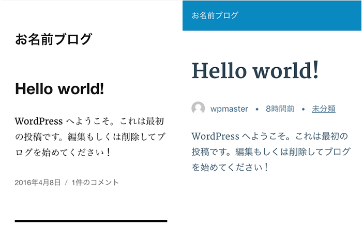Open the wpmaster author link
The height and width of the screenshot is (227, 363).
pos(229,109)
